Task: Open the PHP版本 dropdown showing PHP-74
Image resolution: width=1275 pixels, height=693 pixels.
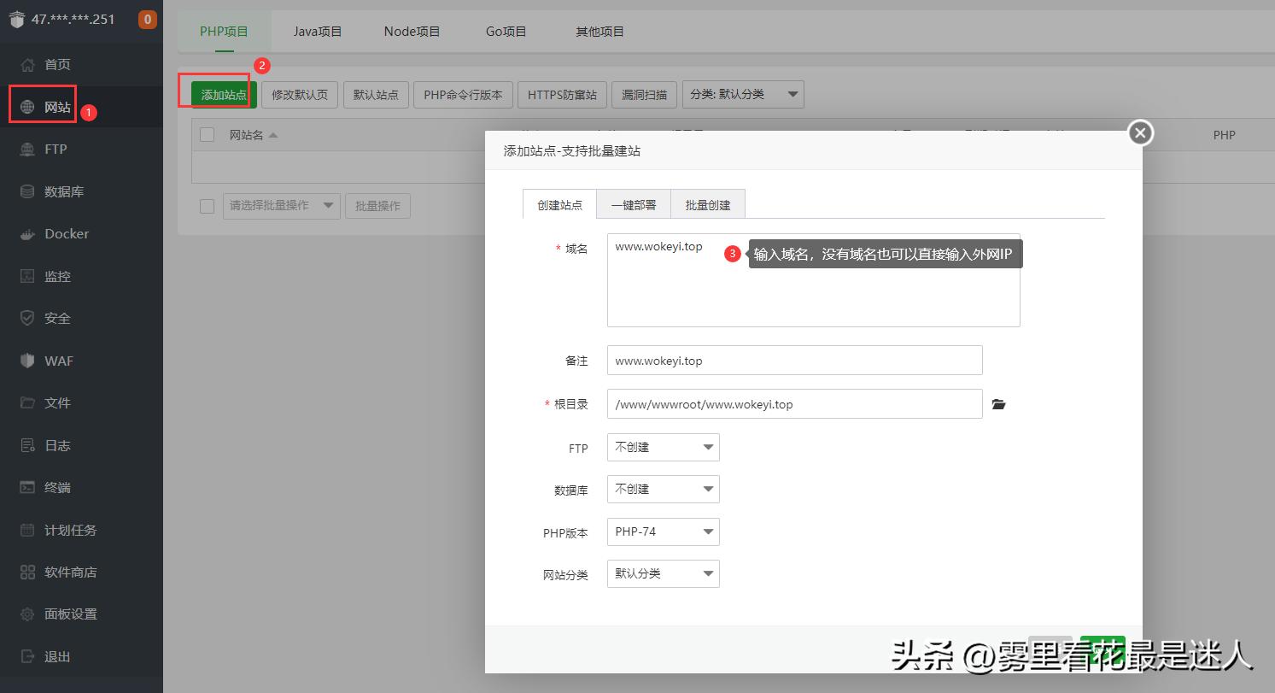Action: (663, 531)
